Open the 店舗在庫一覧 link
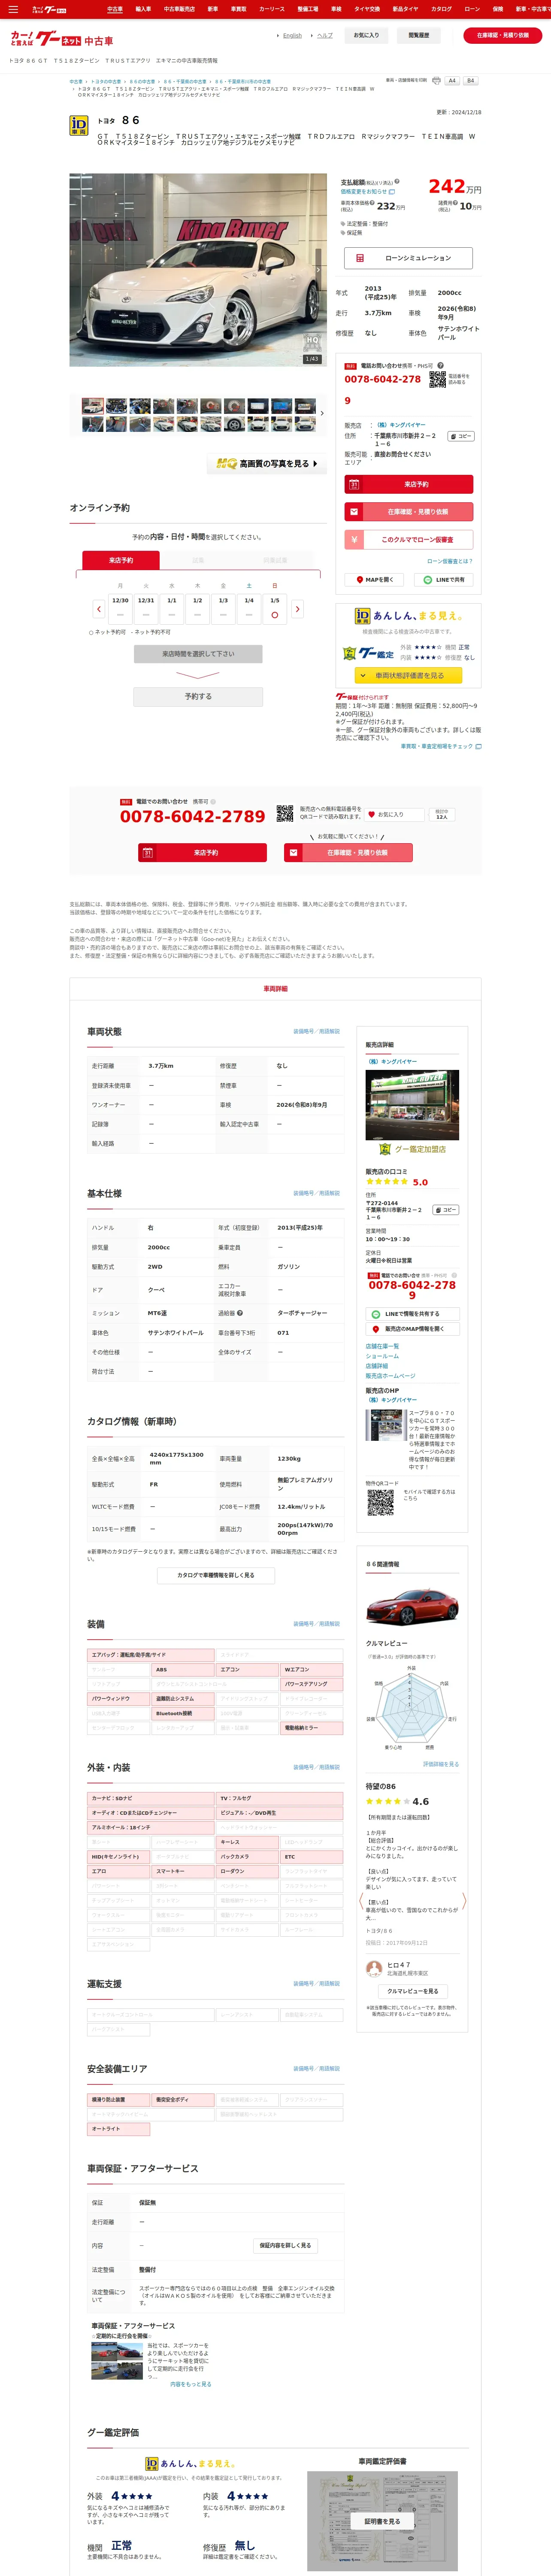Screen dimensions: 551x2576 pyautogui.click(x=382, y=1346)
